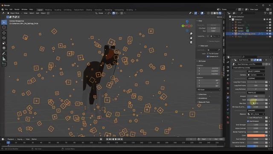Open the Render properties tab icon

tap(228, 67)
